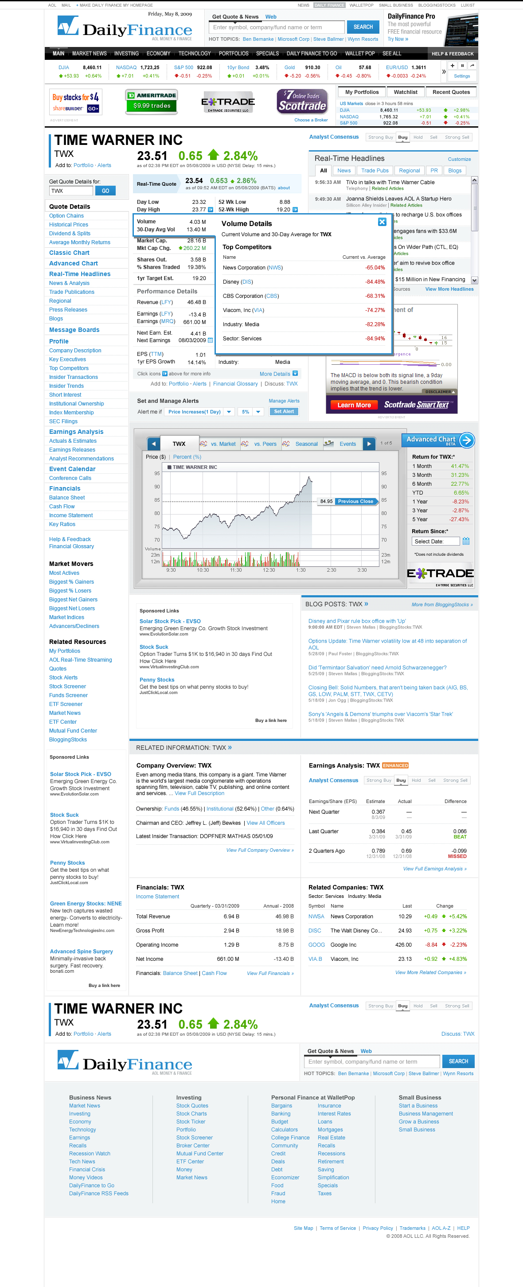Click the RELATED INFORMATION: TWX double-arrow icon
The height and width of the screenshot is (1287, 523).
click(230, 747)
